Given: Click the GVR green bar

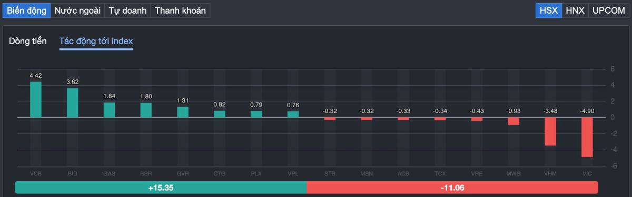Looking at the screenshot, I should [183, 112].
